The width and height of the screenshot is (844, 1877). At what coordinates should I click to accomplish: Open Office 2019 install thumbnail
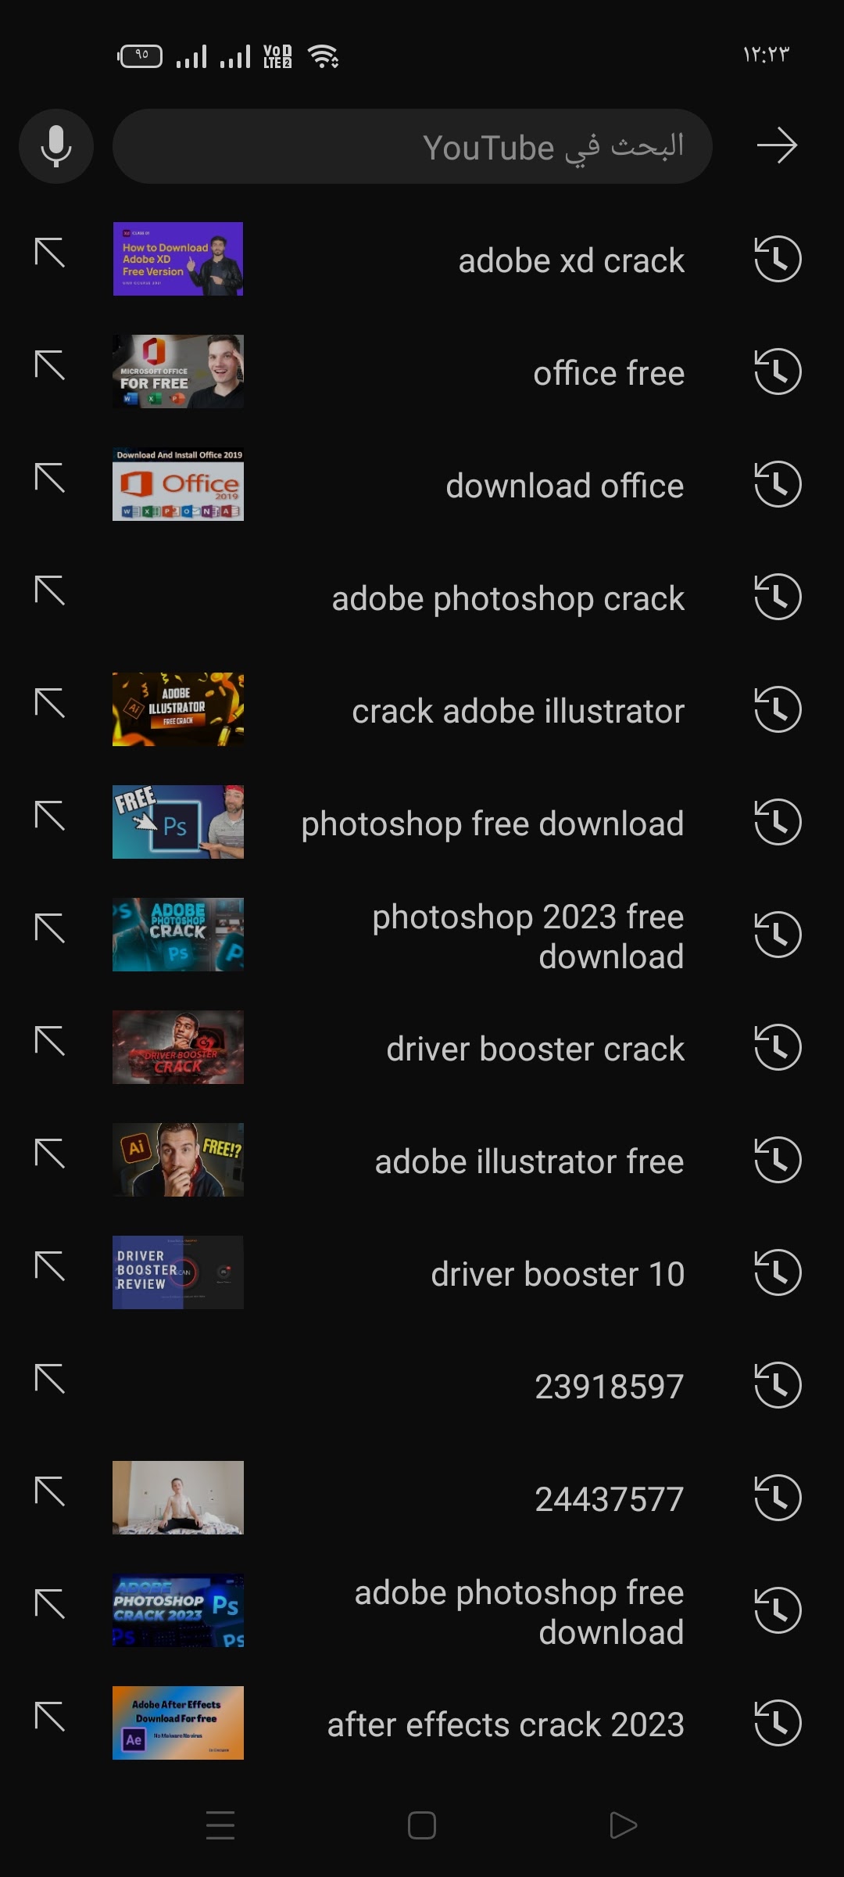(x=178, y=484)
